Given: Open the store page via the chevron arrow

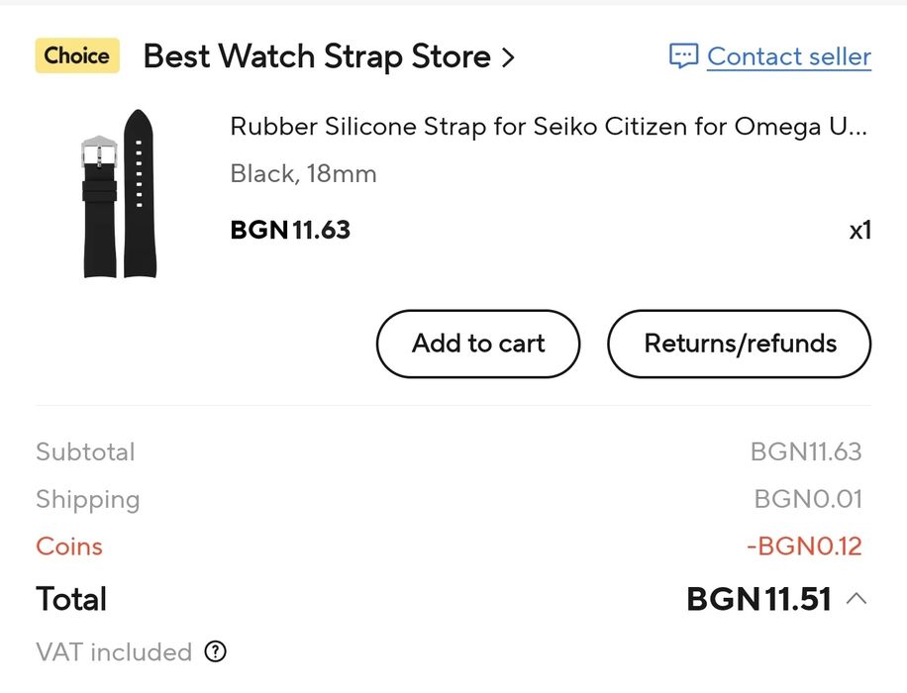Looking at the screenshot, I should (x=508, y=57).
